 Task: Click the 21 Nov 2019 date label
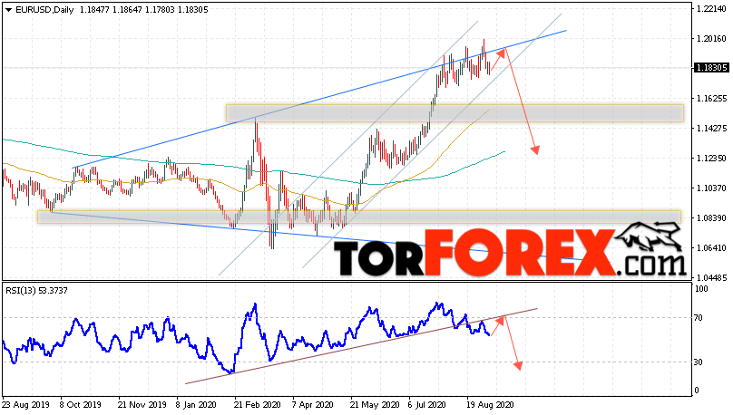coord(142,405)
